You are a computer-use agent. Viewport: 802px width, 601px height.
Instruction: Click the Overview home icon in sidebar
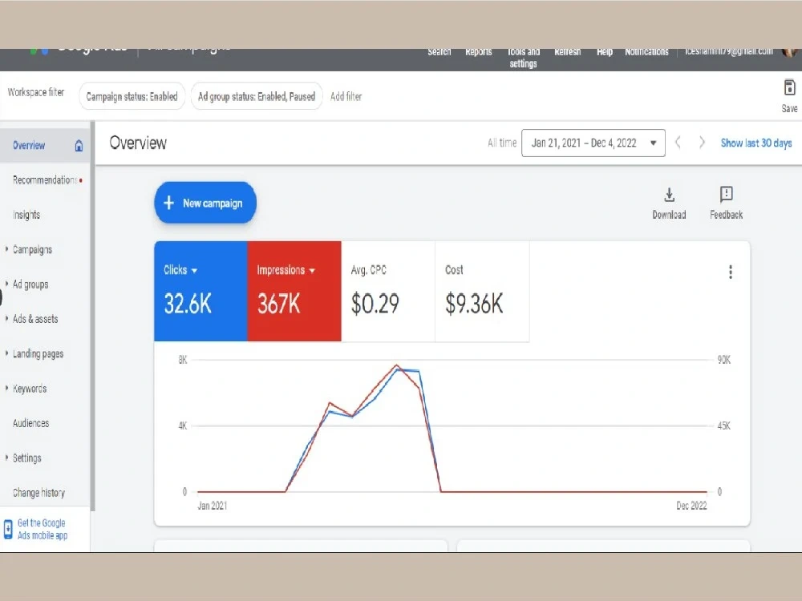tap(79, 146)
